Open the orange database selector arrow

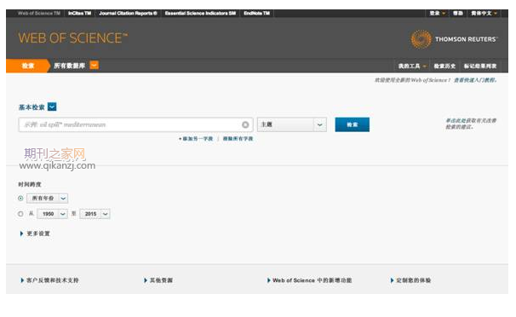pyautogui.click(x=95, y=66)
